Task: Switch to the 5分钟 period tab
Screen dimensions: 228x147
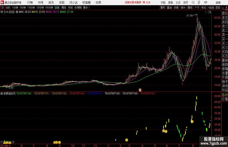Action: point(23,8)
